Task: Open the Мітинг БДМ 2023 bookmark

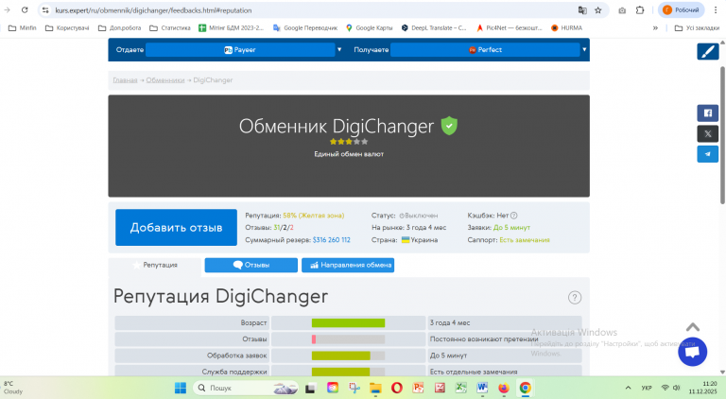Action: pos(231,27)
